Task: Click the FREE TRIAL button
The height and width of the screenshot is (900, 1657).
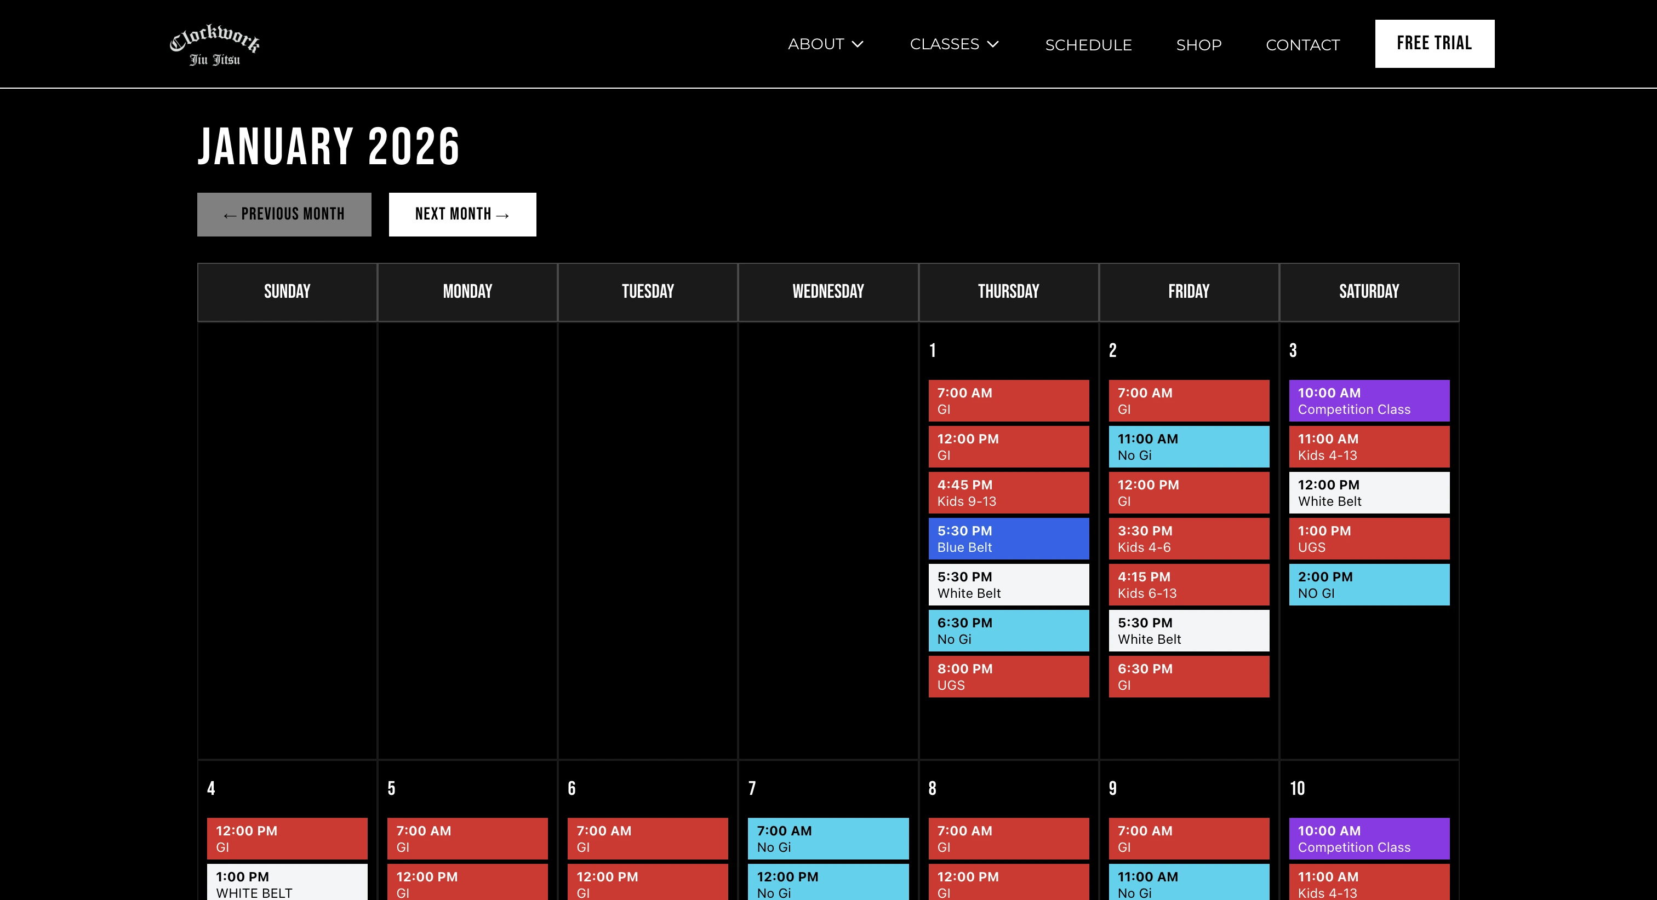Action: 1435,43
